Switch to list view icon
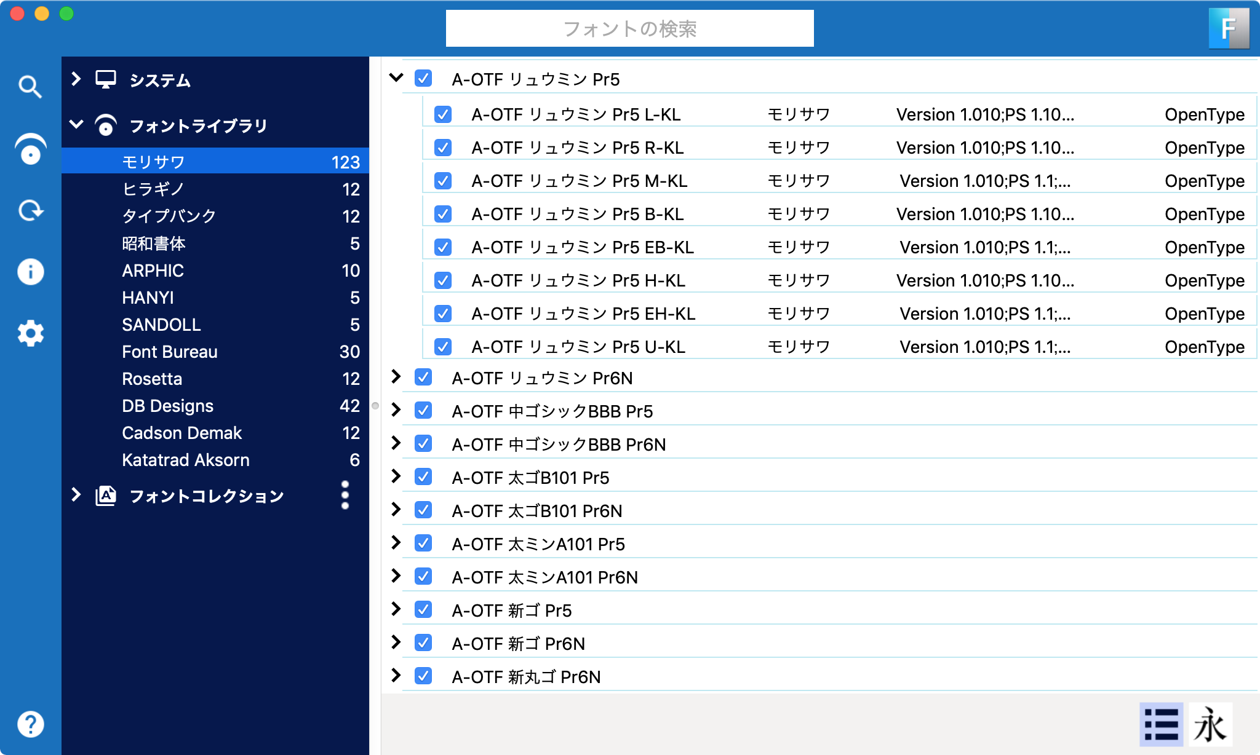Screen dimensions: 1260x755 [x=1161, y=724]
